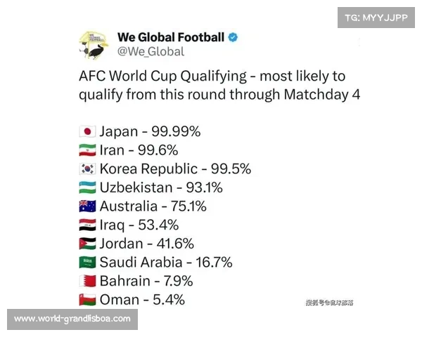Click the Iran flag icon

(87, 150)
